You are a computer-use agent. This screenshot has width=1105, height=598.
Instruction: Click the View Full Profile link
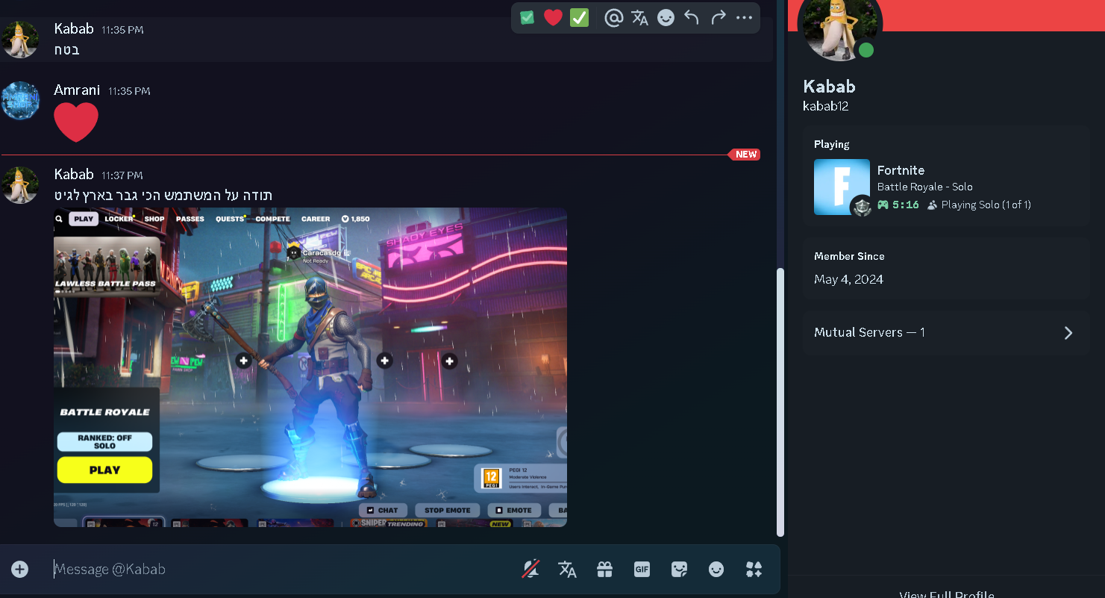coord(947,594)
